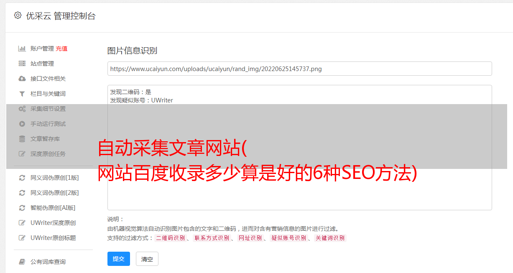513x273 pixels.
Task: Click the 疑似账号识别 tag
Action: 289,238
